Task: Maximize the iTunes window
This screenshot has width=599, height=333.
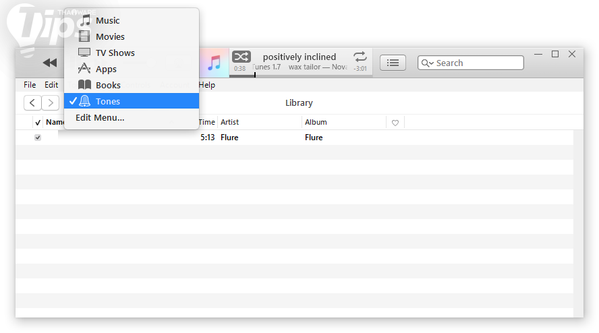Action: 555,54
